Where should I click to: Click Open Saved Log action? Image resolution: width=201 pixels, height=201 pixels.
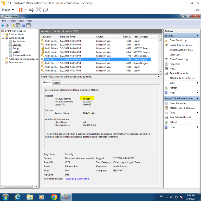click(179, 40)
